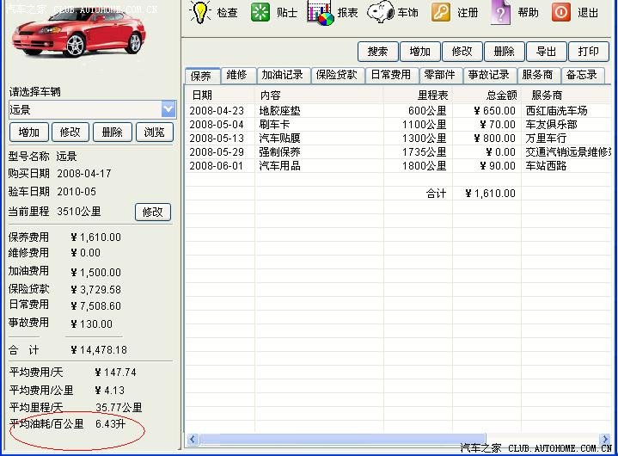Screen dimensions: 618x456
Task: Click the 浏览 button under vehicle selector
Action: [154, 132]
